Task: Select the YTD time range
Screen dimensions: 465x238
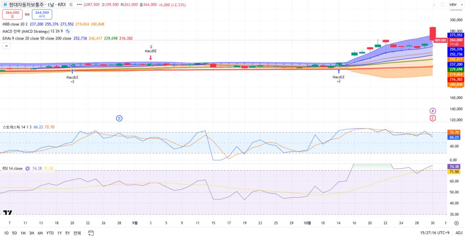Action: (50, 233)
